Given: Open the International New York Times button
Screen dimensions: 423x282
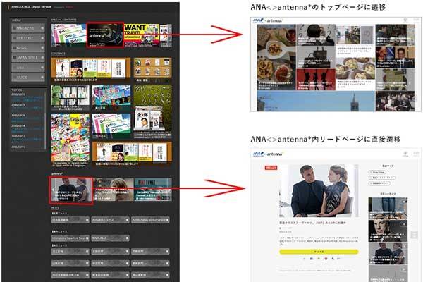Looking at the screenshot, I should point(70,238).
